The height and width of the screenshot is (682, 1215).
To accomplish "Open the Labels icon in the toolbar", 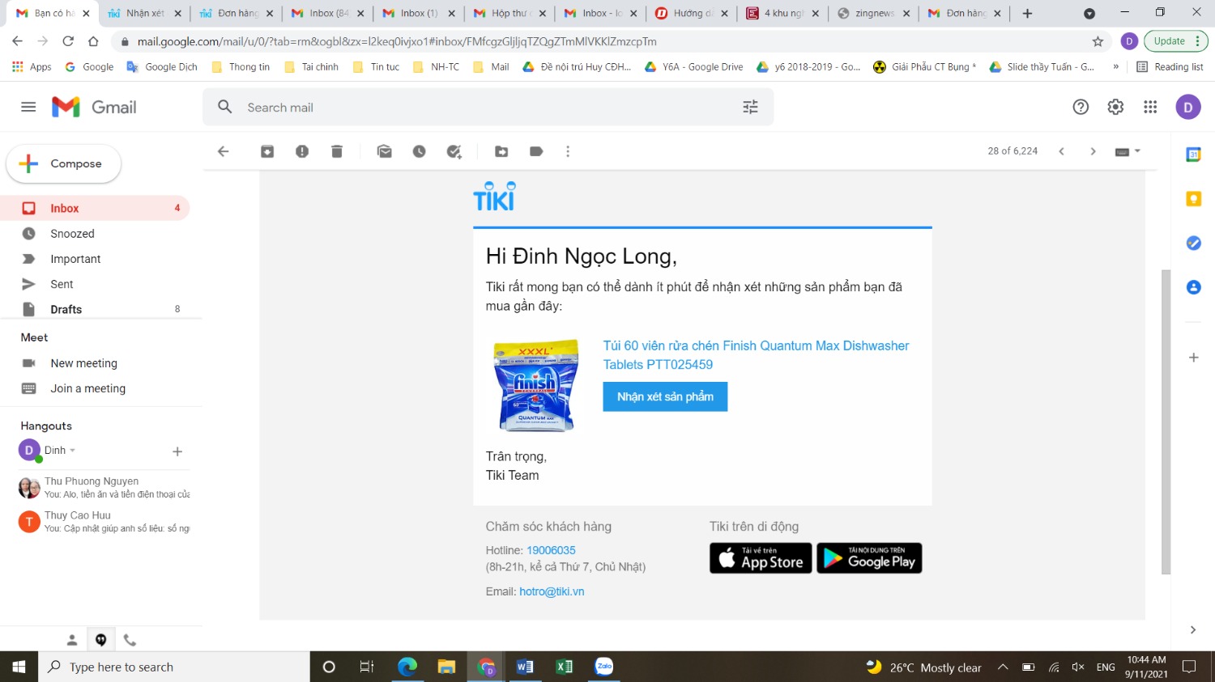I will [x=536, y=151].
